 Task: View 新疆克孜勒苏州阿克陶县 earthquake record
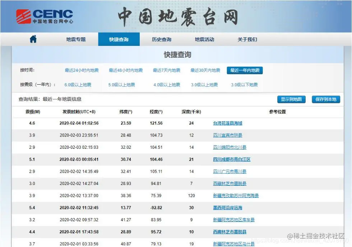[x=236, y=195]
